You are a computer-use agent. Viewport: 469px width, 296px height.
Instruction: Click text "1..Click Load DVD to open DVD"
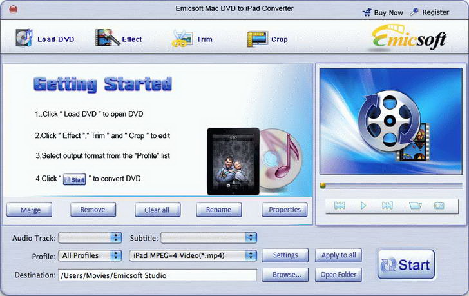pos(89,114)
